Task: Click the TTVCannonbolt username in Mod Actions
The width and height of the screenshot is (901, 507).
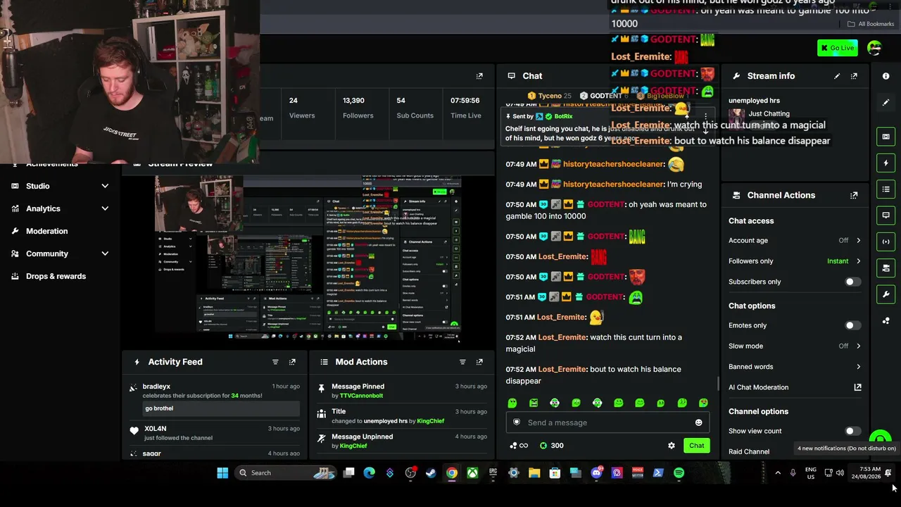Action: (x=361, y=396)
